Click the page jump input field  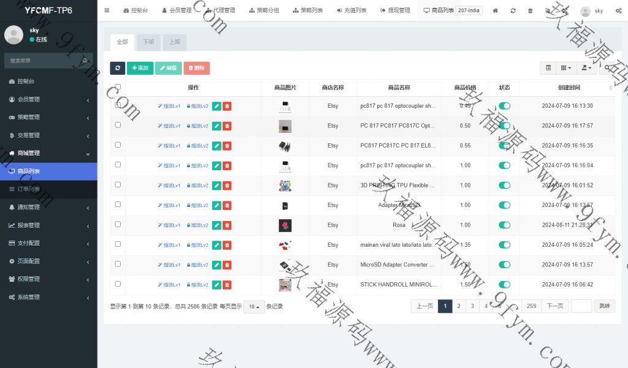[581, 306]
